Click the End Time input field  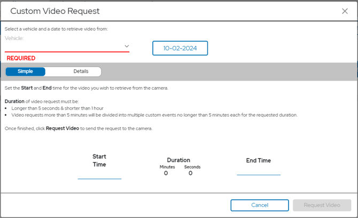[258, 170]
